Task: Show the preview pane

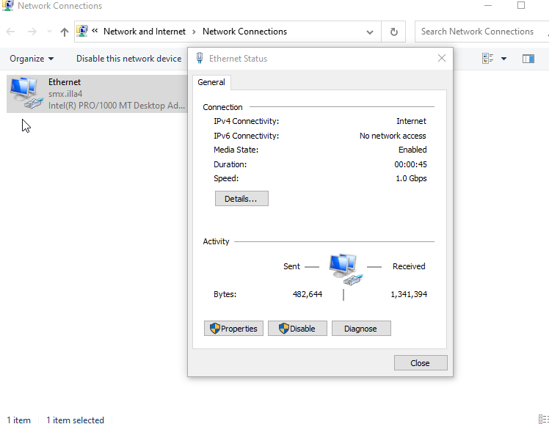Action: point(528,59)
